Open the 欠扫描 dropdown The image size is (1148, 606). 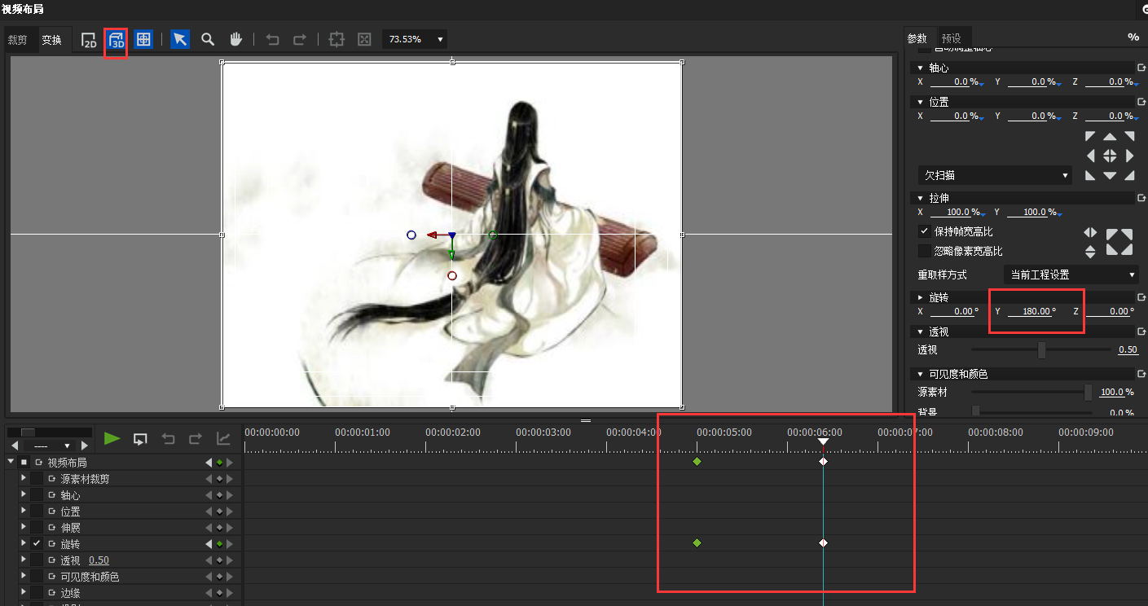pos(996,175)
